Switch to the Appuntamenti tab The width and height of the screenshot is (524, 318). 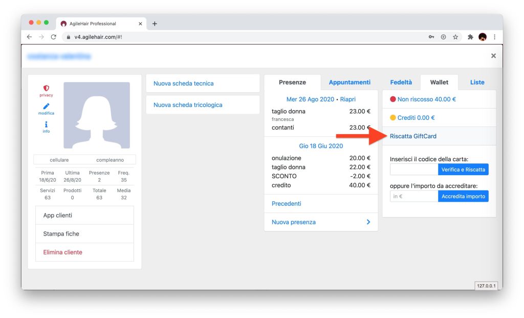350,82
